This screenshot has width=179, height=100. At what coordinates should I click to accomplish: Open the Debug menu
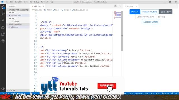37,2
